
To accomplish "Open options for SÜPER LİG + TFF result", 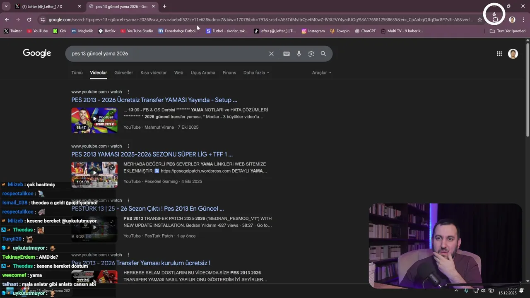I will click(128, 146).
